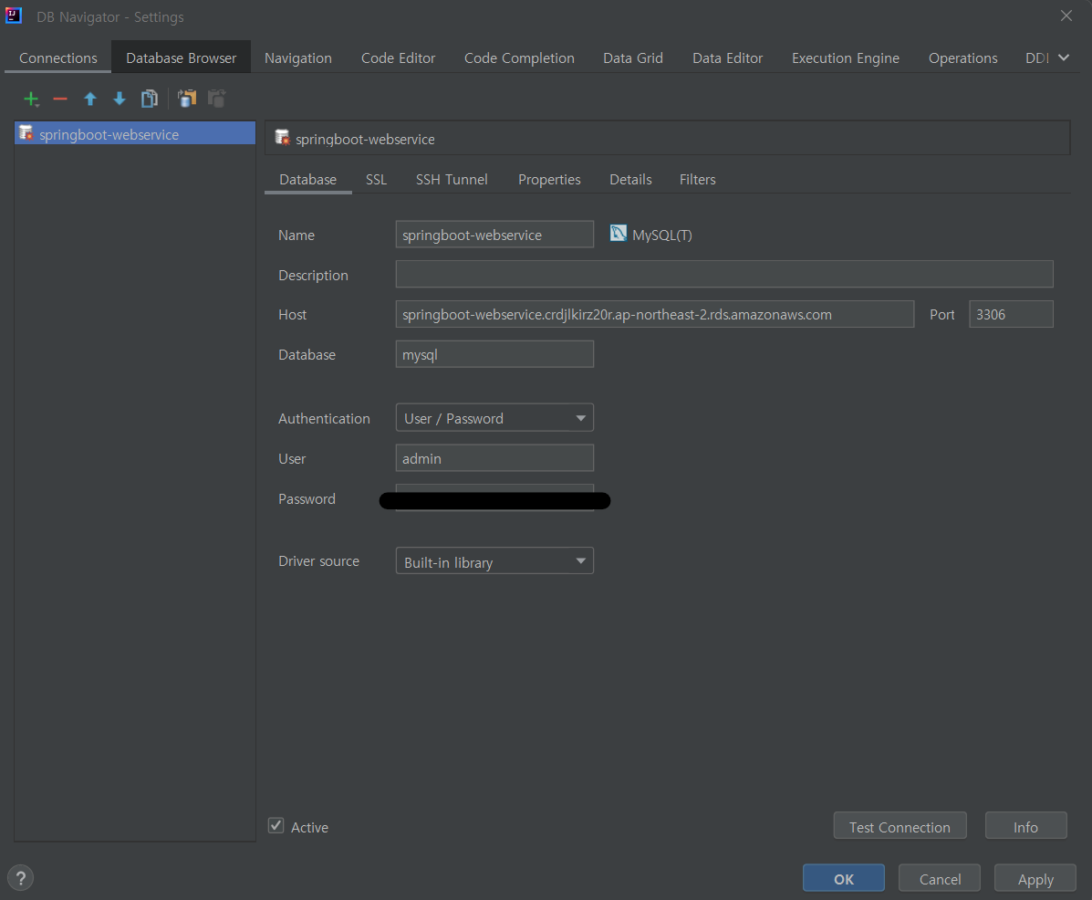Select the Filters sub-tab

click(698, 180)
